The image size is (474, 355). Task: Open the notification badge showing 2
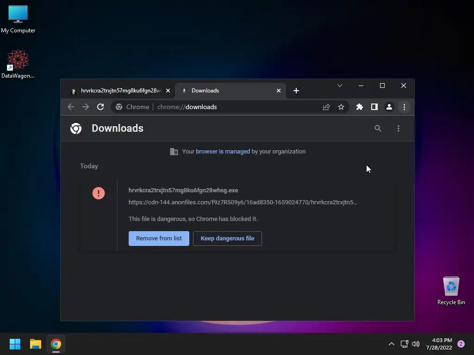click(461, 344)
